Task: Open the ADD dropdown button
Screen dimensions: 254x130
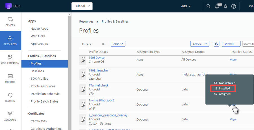Action: click(118, 44)
